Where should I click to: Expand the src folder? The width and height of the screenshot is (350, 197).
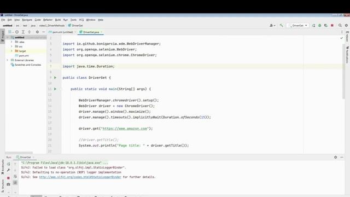click(x=11, y=47)
